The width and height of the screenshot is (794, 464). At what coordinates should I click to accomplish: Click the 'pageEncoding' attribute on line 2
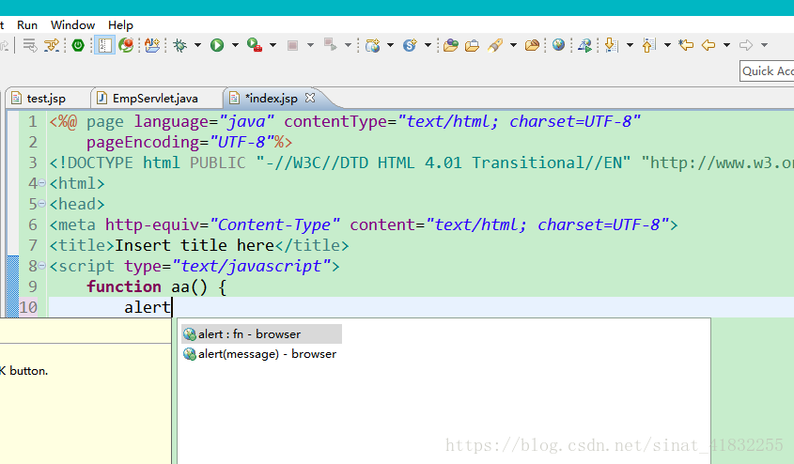143,143
